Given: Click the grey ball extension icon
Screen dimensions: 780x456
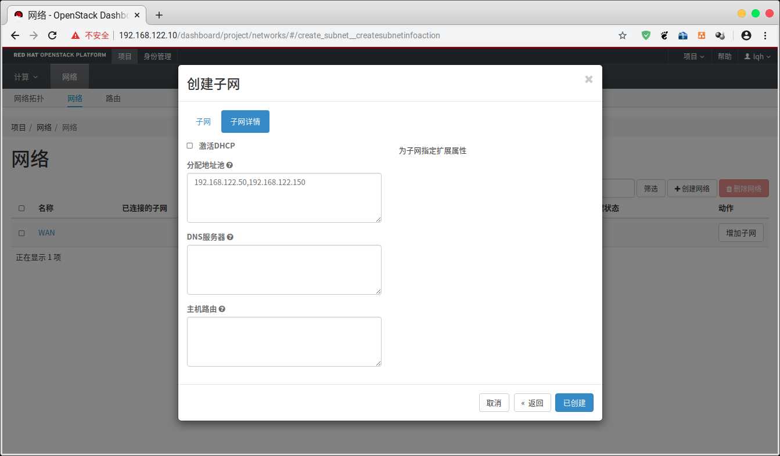Looking at the screenshot, I should pos(720,35).
